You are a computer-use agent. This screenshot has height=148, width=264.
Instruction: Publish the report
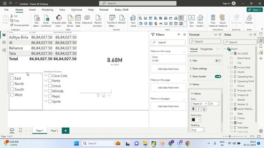pyautogui.click(x=249, y=20)
